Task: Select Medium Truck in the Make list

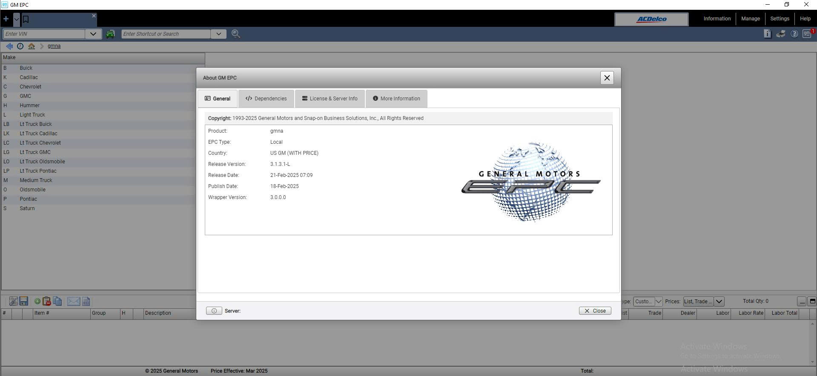Action: tap(99, 180)
